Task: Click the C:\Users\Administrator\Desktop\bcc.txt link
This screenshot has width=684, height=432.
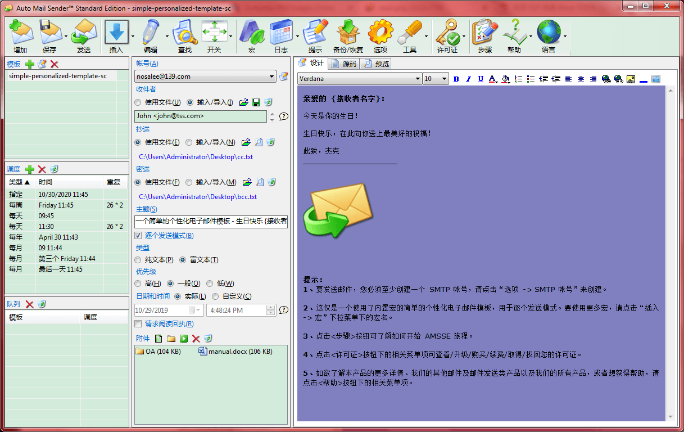Action: [198, 197]
